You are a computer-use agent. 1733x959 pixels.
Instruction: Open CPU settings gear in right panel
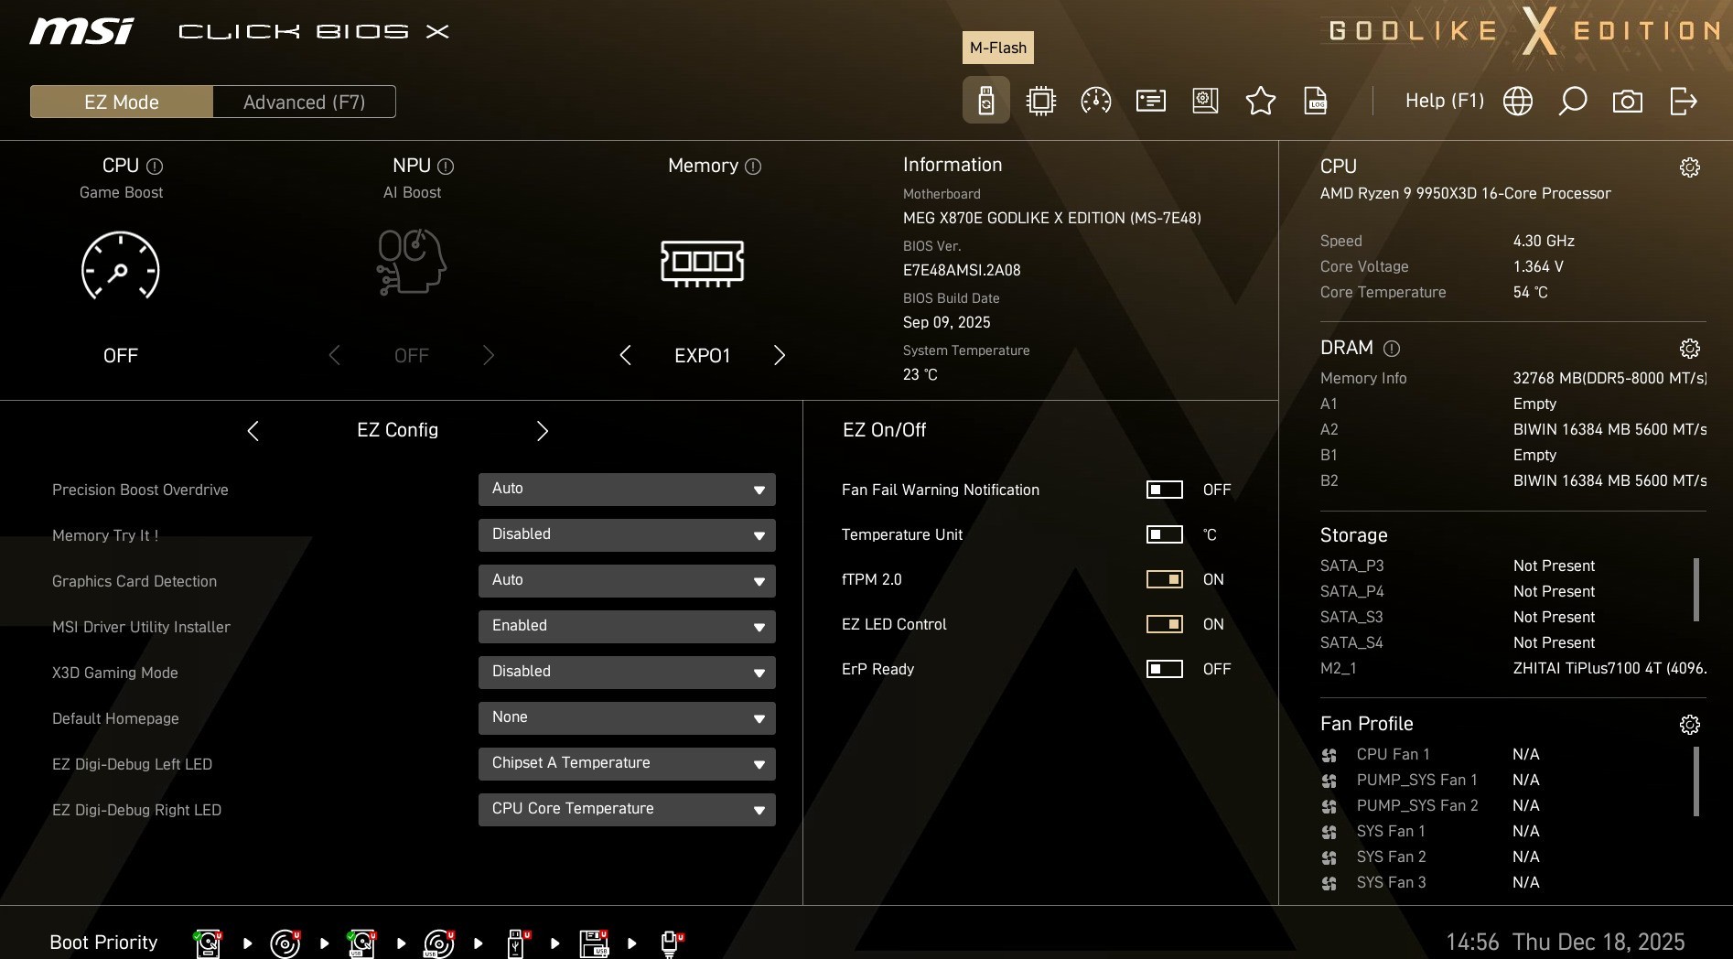point(1689,167)
